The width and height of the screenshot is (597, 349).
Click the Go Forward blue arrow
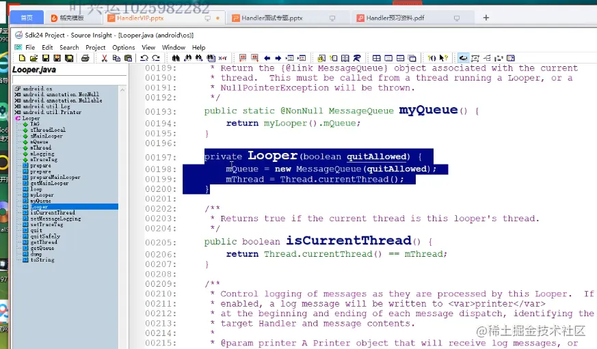[278, 58]
